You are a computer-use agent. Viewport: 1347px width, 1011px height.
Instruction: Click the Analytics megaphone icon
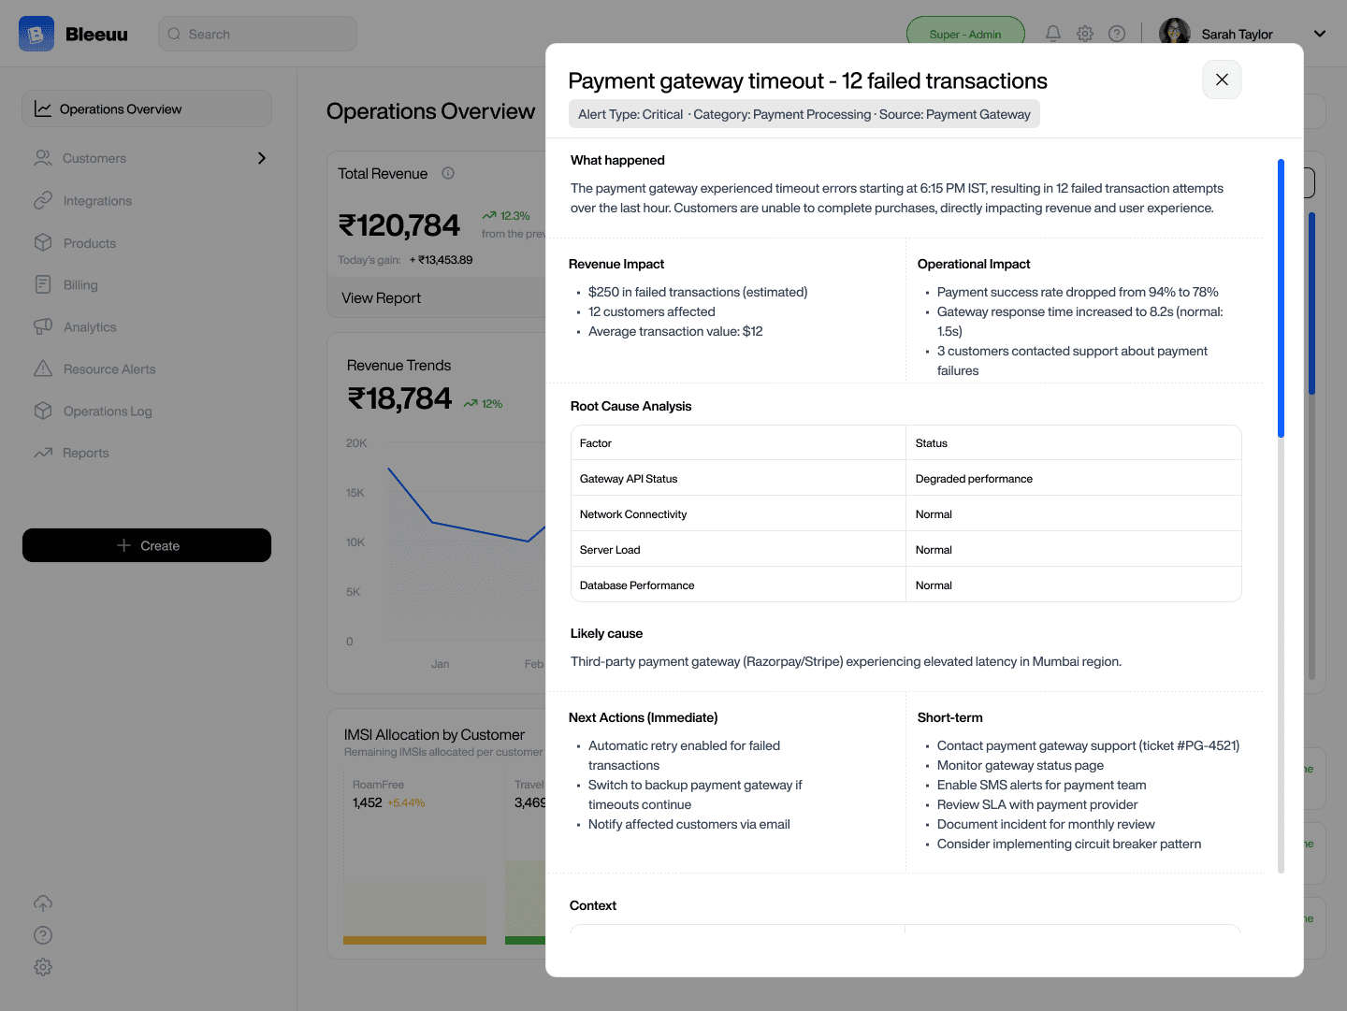click(43, 326)
